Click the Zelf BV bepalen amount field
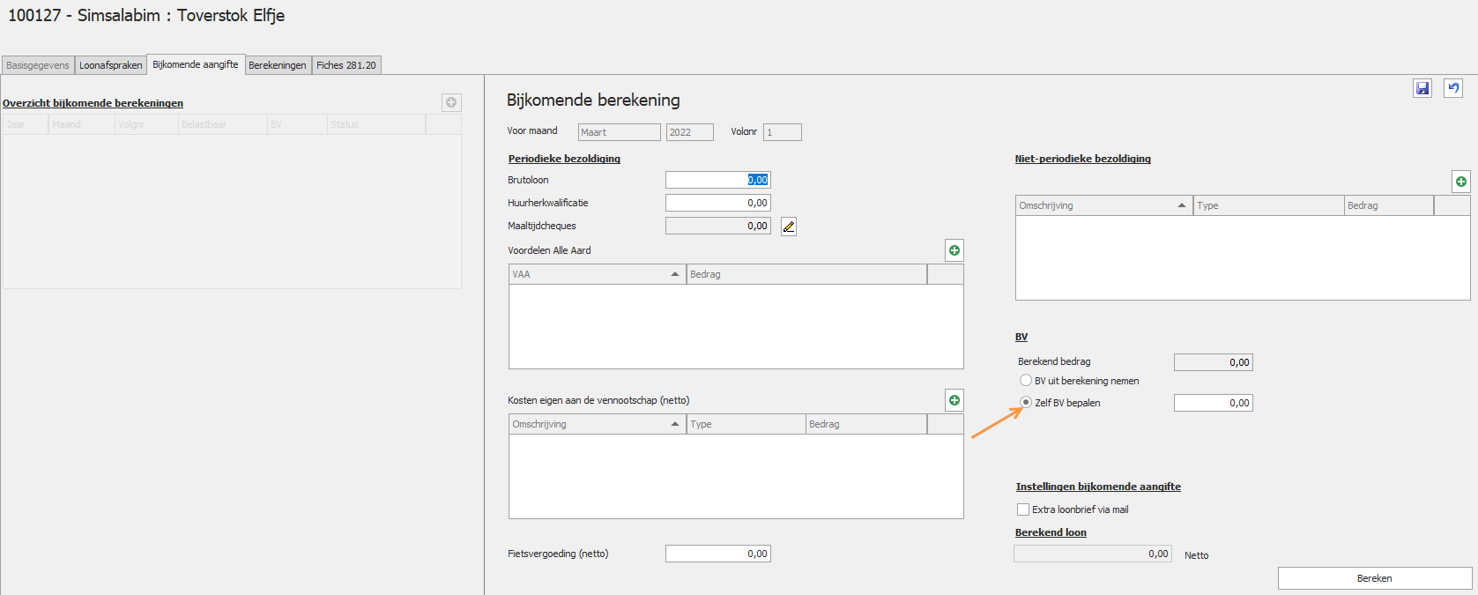1478x595 pixels. 1213,403
